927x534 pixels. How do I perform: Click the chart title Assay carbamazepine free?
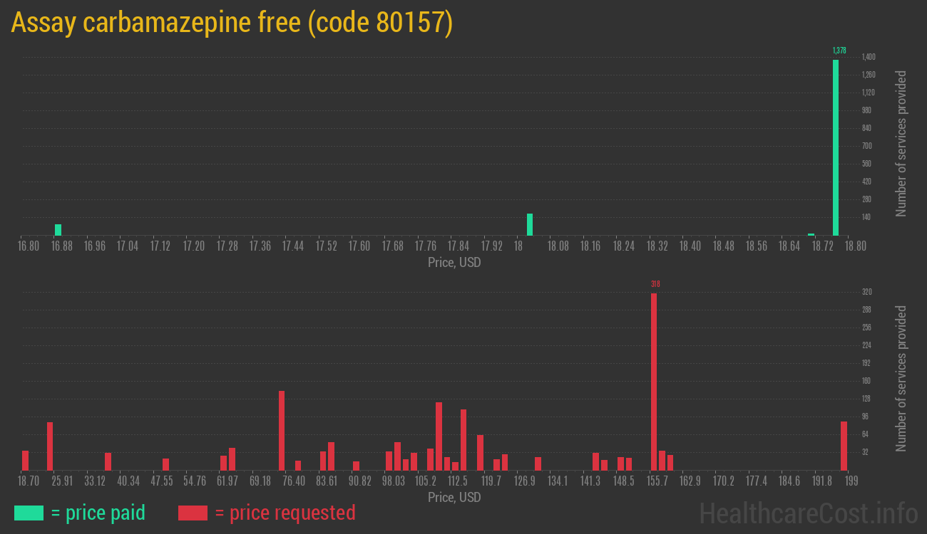(x=232, y=23)
